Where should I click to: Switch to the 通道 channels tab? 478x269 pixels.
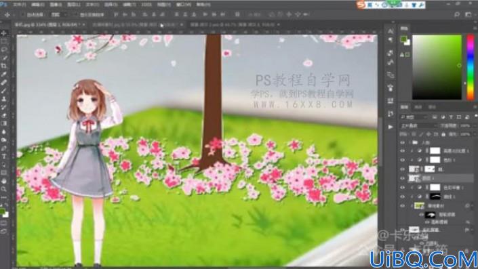(x=418, y=107)
